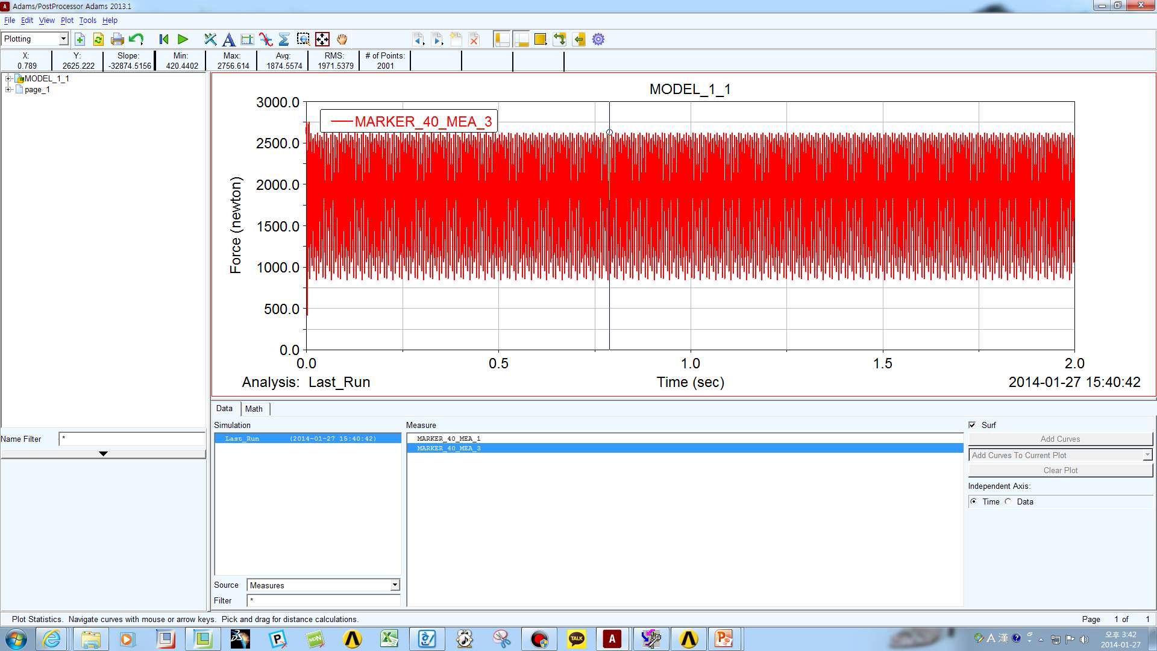Select MODEL_1_1 in the treeview
This screenshot has width=1157, height=651.
tap(46, 78)
